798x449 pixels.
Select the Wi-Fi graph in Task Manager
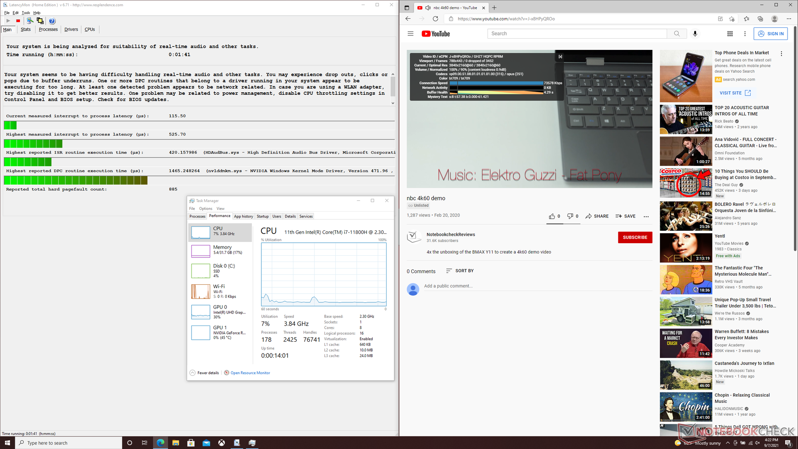tap(220, 291)
